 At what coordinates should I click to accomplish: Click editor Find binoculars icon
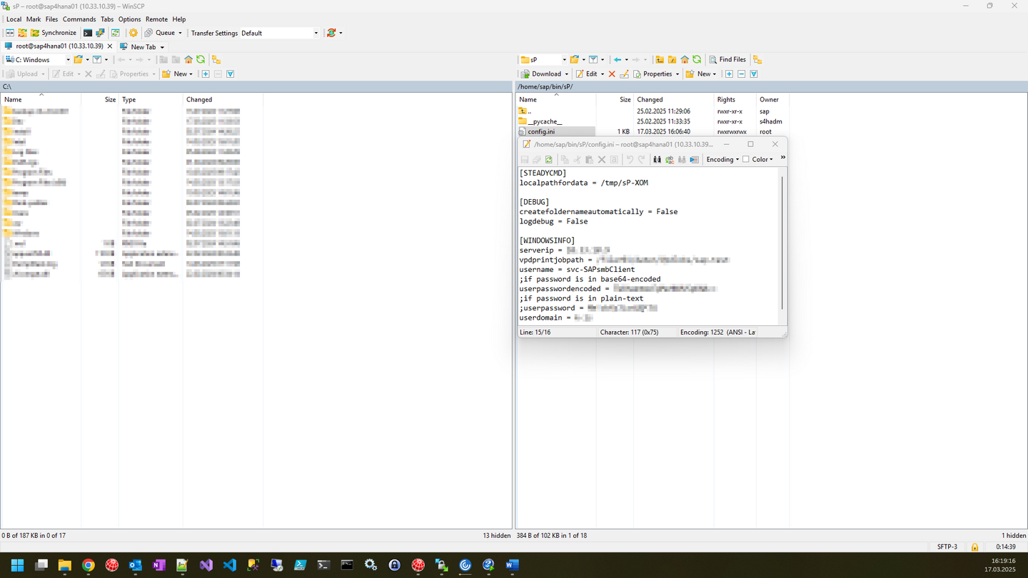657,159
